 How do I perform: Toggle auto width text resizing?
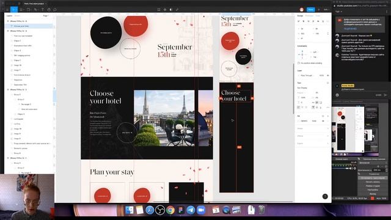[x=313, y=103]
